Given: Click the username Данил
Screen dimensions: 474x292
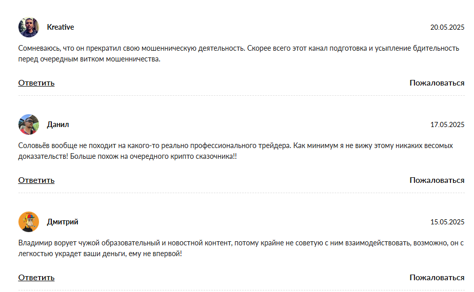Looking at the screenshot, I should click(58, 124).
